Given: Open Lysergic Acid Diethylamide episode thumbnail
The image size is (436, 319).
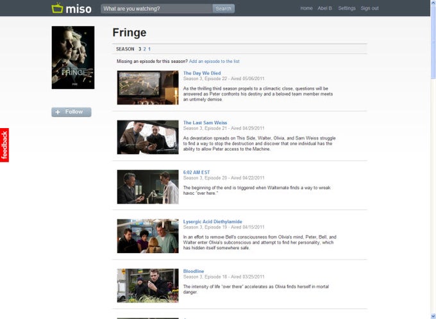Looking at the screenshot, I should 147,236.
